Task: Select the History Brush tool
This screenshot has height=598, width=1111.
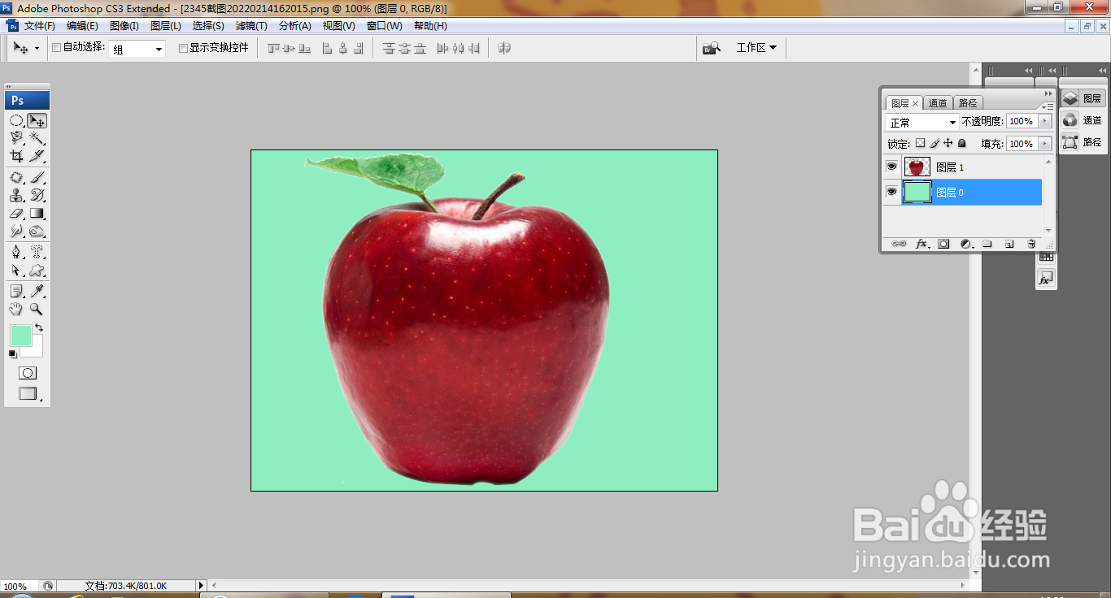Action: 37,195
